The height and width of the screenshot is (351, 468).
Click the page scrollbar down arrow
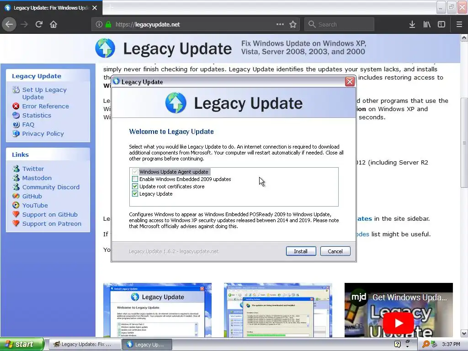pyautogui.click(x=464, y=333)
